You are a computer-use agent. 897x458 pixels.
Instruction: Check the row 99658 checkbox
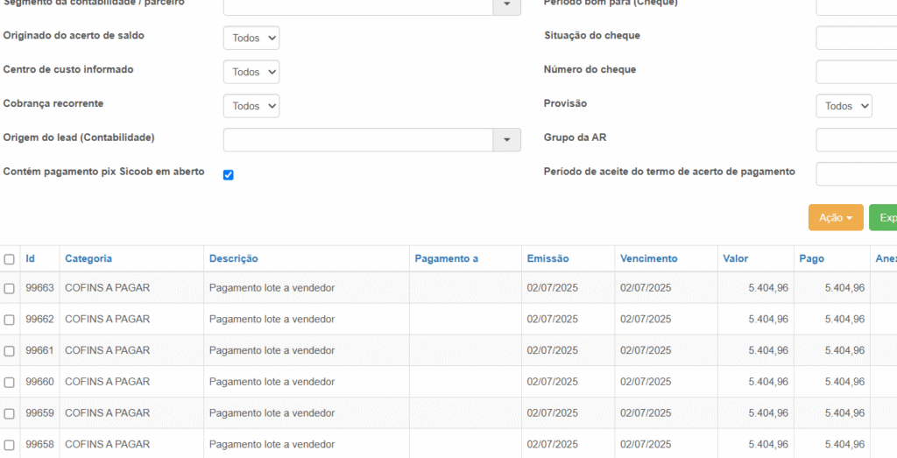10,445
